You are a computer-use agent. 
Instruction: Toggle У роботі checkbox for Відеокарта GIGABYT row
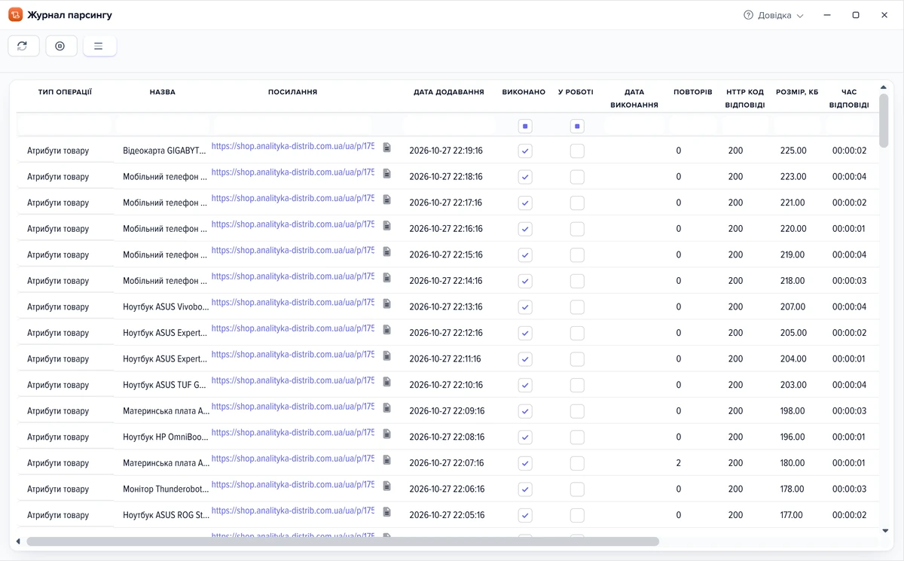pyautogui.click(x=577, y=151)
